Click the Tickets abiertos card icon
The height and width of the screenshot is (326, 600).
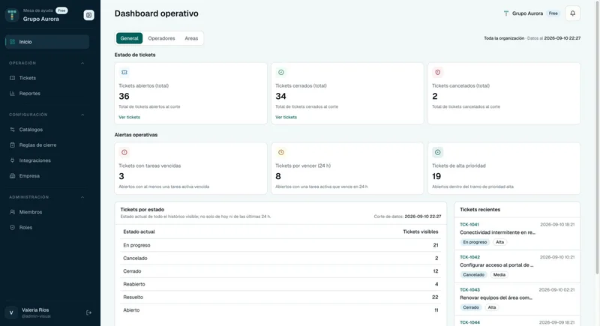(x=124, y=72)
